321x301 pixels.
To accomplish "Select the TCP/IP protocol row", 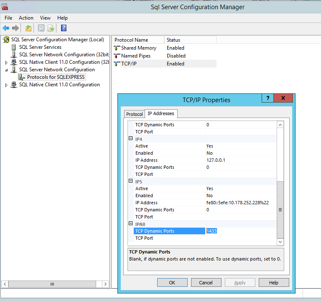I will (x=129, y=64).
